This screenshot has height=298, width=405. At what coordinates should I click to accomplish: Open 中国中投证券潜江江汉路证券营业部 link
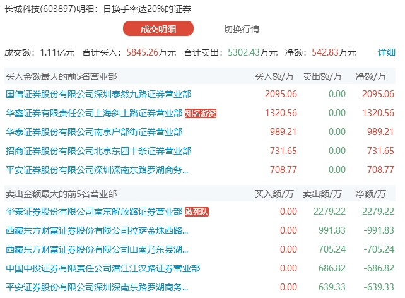coord(103,268)
